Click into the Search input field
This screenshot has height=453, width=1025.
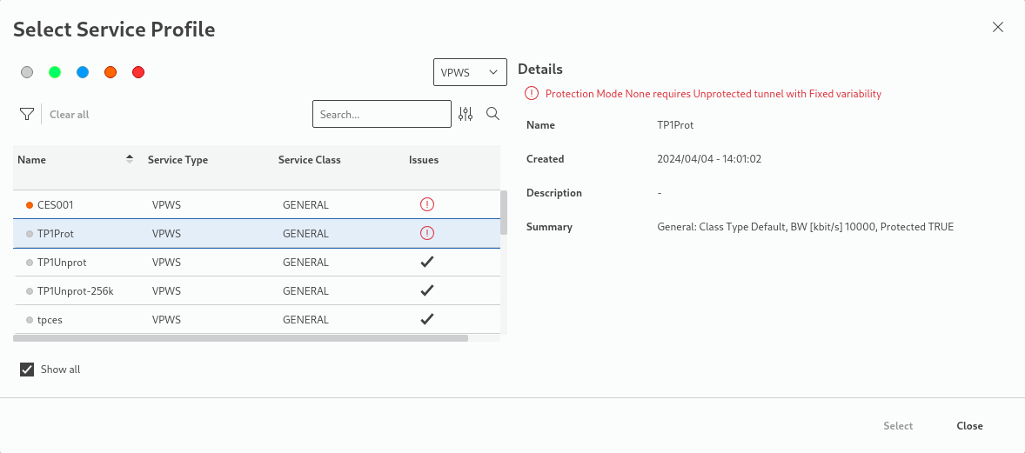(381, 114)
